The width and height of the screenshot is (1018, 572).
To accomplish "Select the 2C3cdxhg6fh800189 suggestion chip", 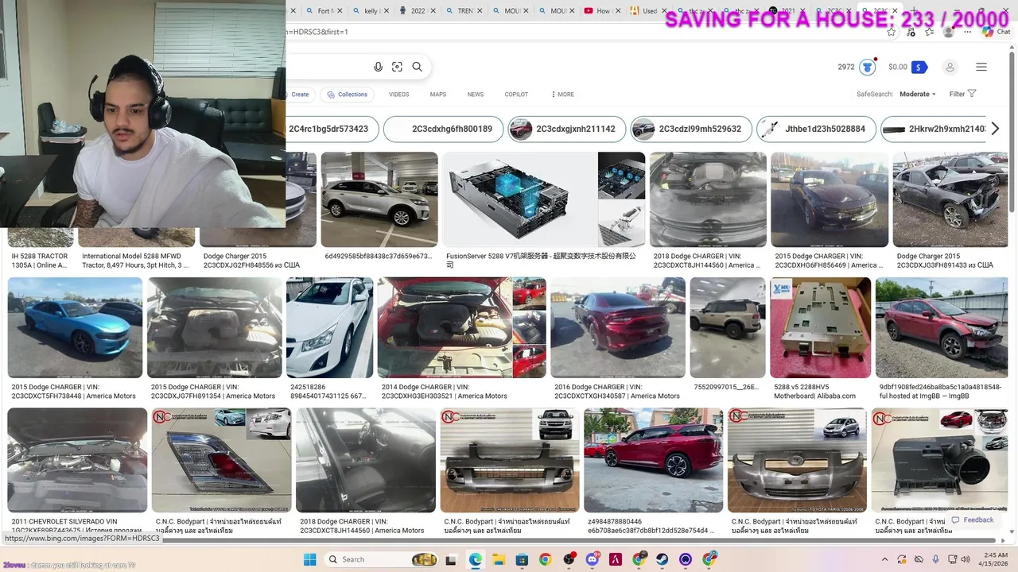I will 442,129.
